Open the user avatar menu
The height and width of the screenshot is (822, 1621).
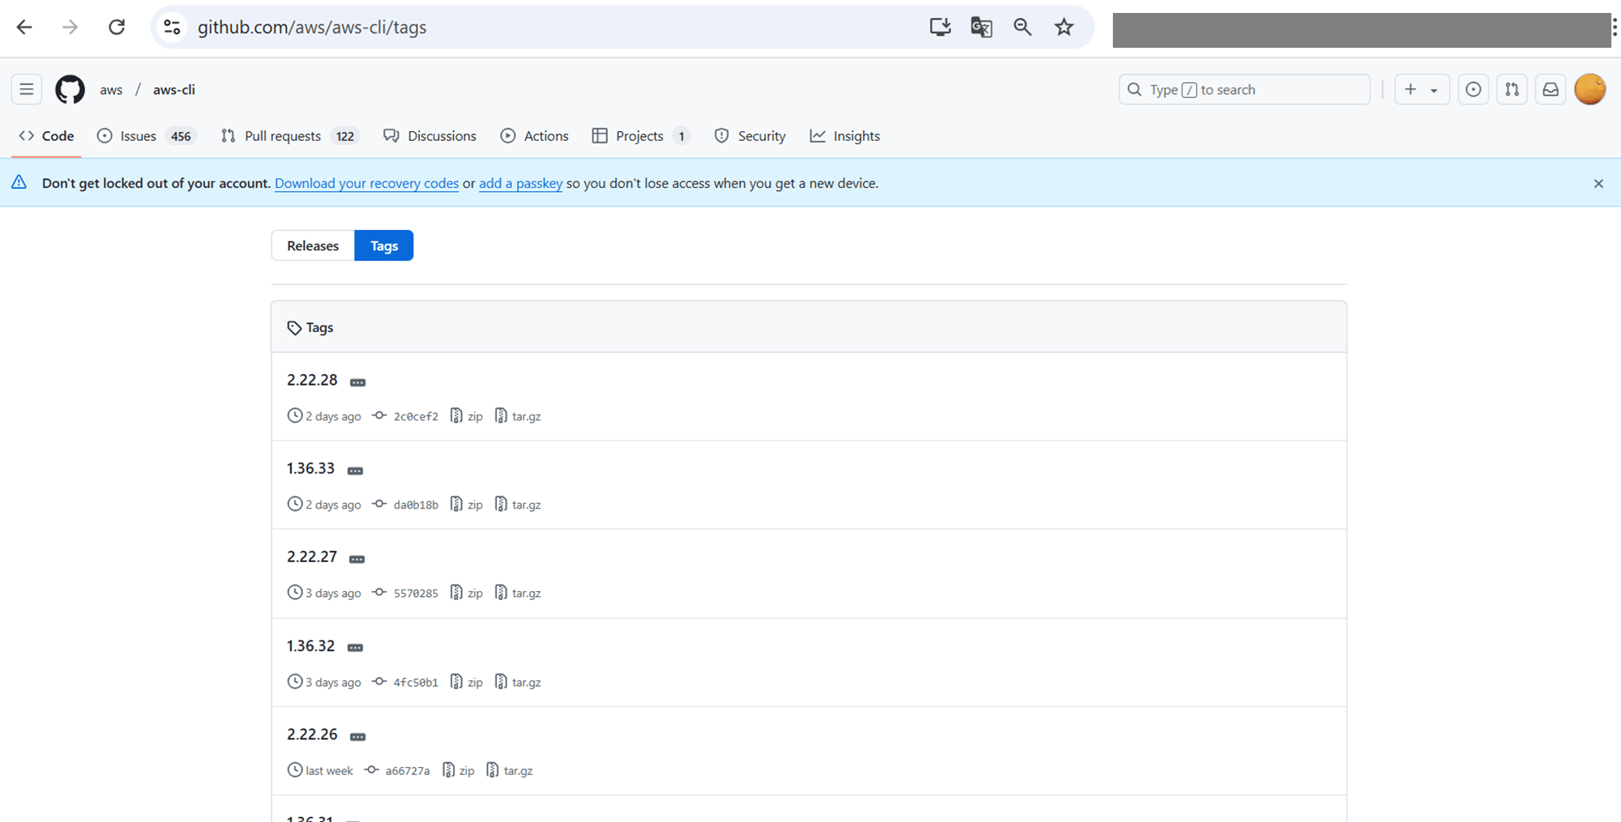point(1590,89)
